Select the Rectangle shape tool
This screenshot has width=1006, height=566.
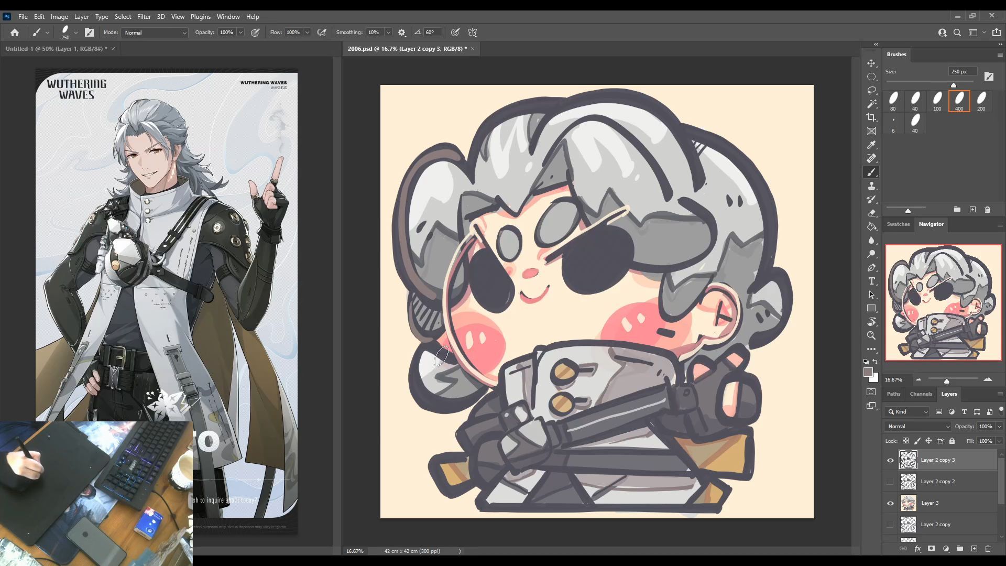pos(871,308)
